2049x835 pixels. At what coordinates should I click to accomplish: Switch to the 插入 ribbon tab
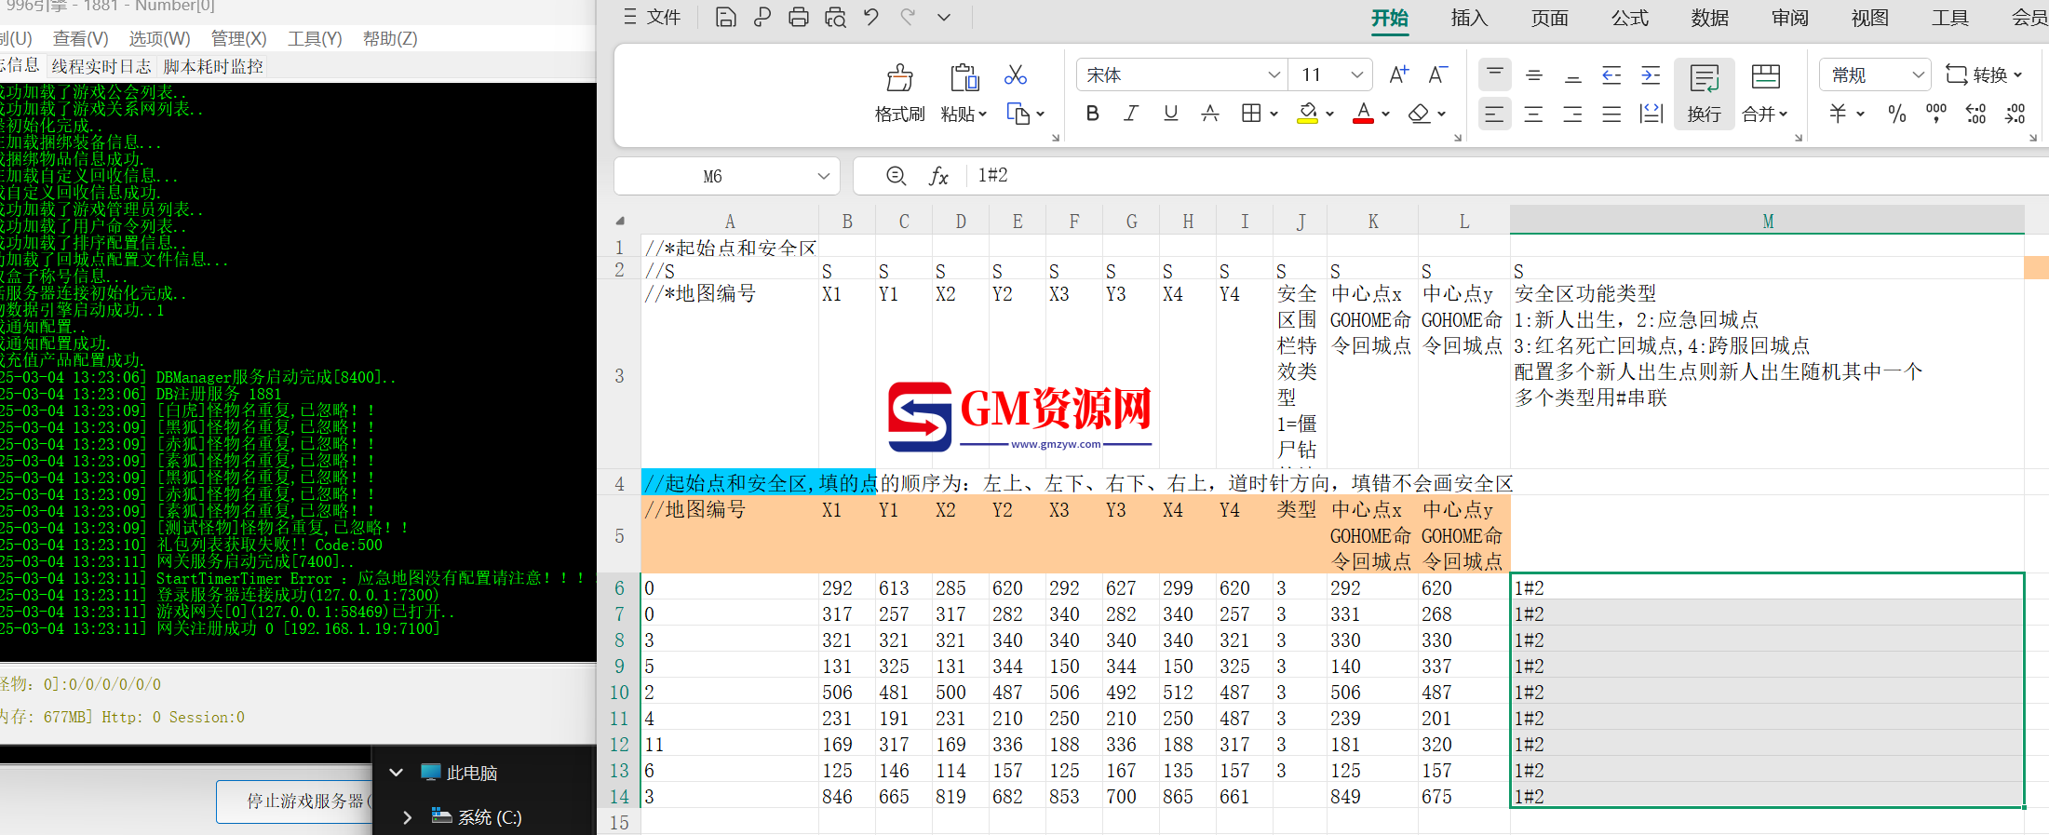tap(1469, 18)
